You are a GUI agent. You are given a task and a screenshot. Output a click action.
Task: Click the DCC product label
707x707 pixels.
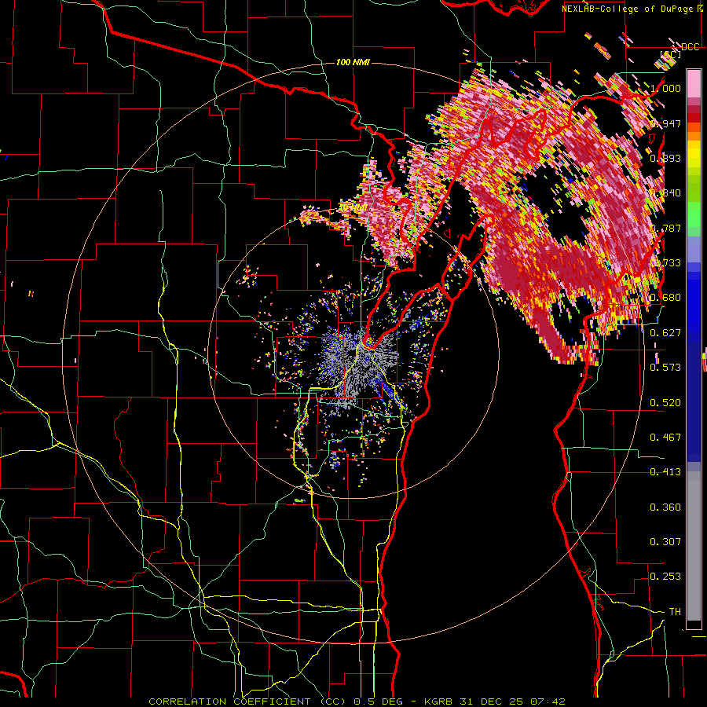coord(690,47)
